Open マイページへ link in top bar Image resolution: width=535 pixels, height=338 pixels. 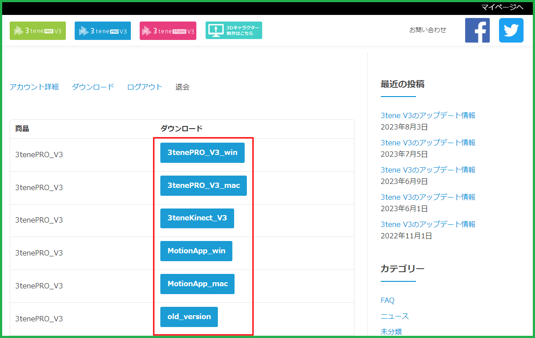pos(502,7)
